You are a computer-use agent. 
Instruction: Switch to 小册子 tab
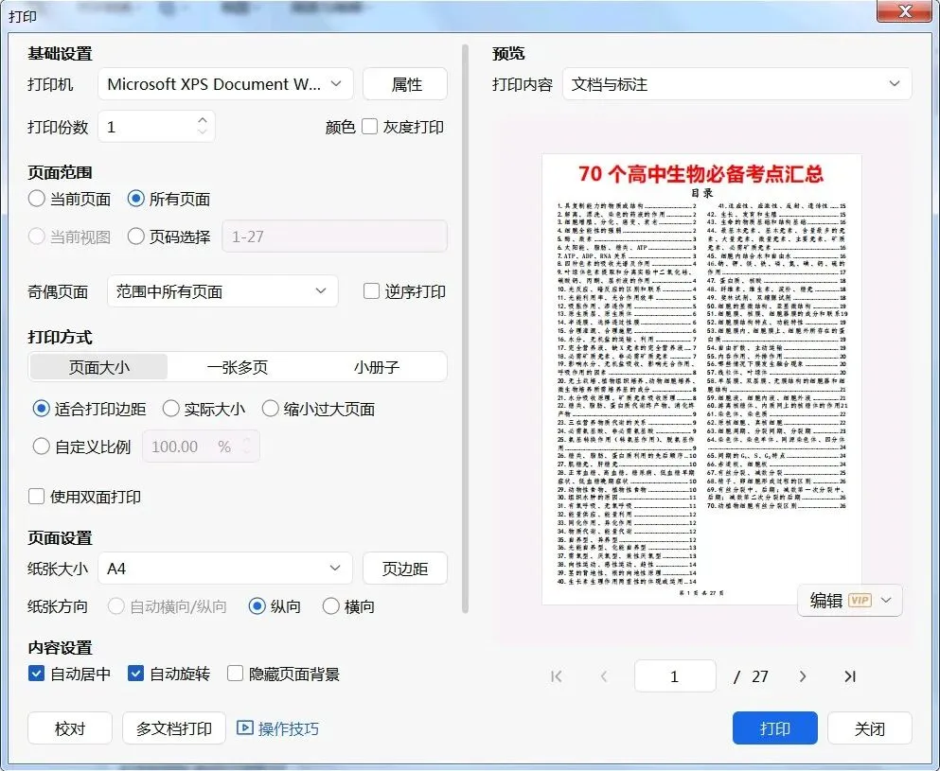pyautogui.click(x=377, y=367)
